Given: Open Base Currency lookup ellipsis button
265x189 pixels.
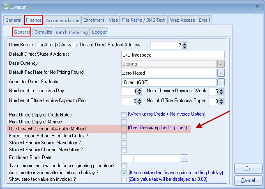Looking at the screenshot, I should click(221, 64).
